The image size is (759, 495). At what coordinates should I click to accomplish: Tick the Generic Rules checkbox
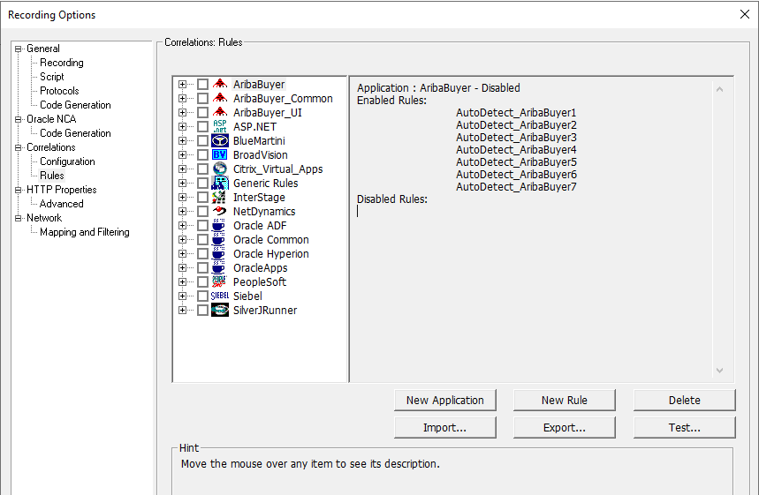(202, 184)
